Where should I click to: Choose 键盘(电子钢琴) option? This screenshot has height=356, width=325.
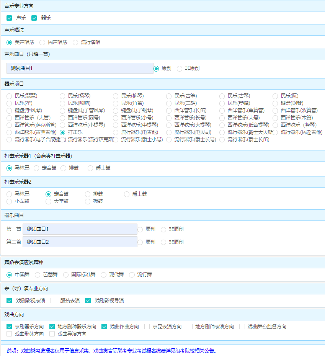point(116,111)
